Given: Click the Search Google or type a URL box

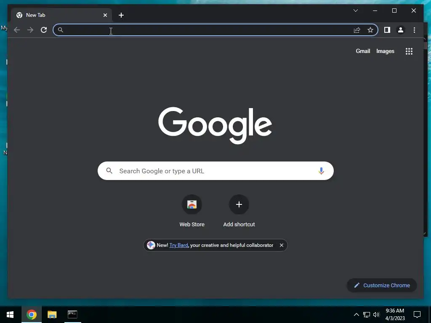Looking at the screenshot, I should point(215,171).
